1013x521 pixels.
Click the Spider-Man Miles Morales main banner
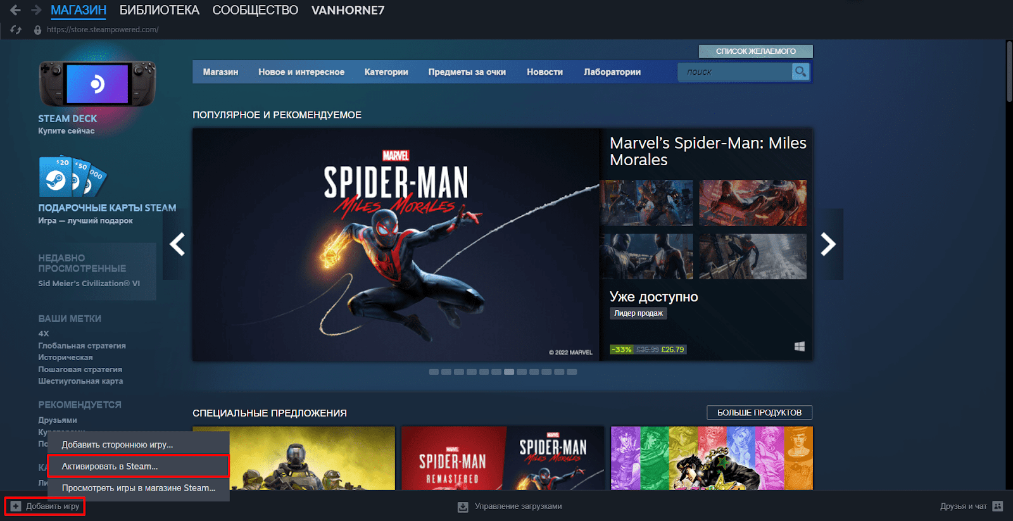pyautogui.click(x=396, y=245)
